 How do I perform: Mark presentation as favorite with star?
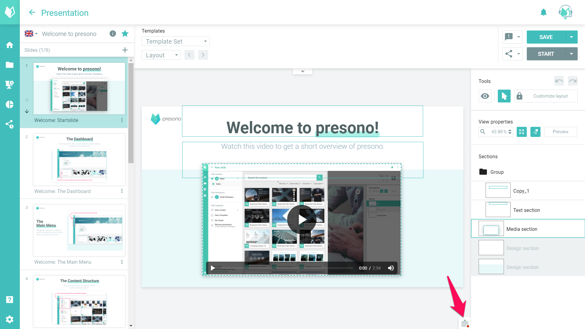[125, 34]
